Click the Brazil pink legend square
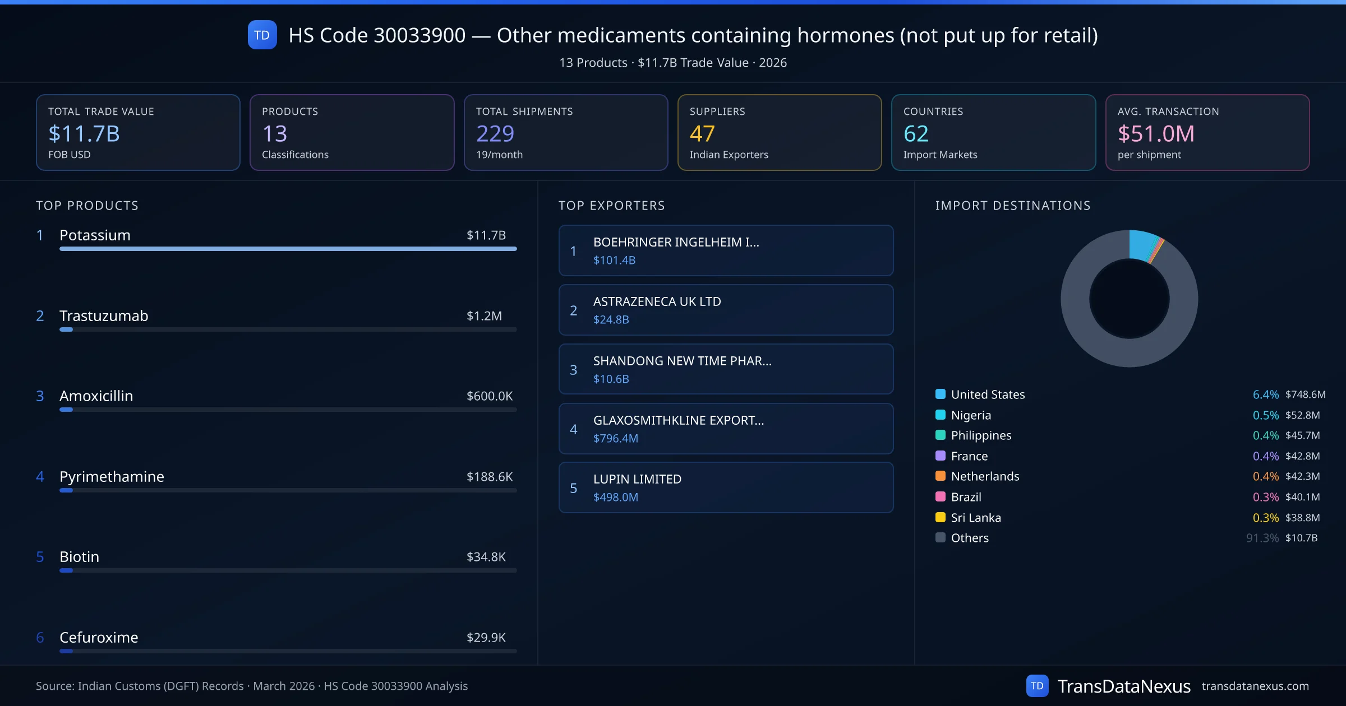Image resolution: width=1346 pixels, height=706 pixels. tap(941, 496)
